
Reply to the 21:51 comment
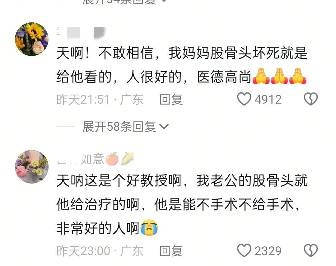171,100
